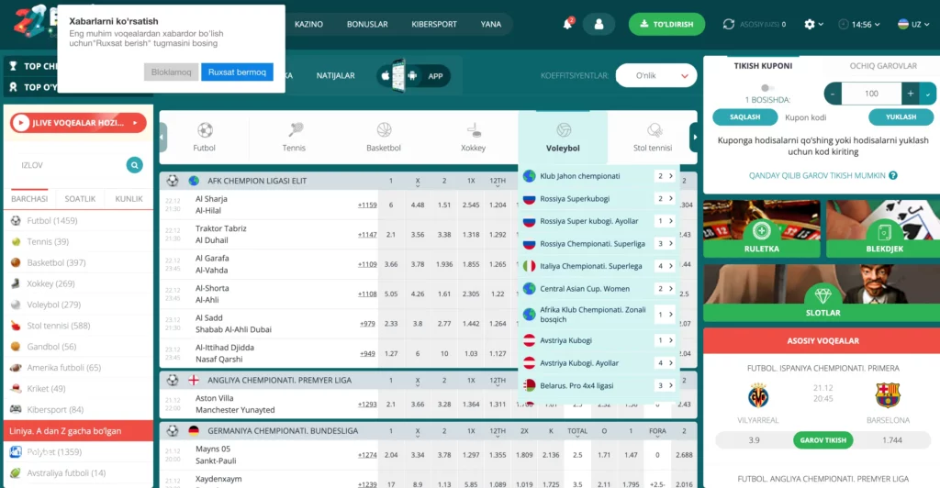This screenshot has height=488, width=940.
Task: Open the O'nlik coefficients dropdown
Action: [x=655, y=75]
